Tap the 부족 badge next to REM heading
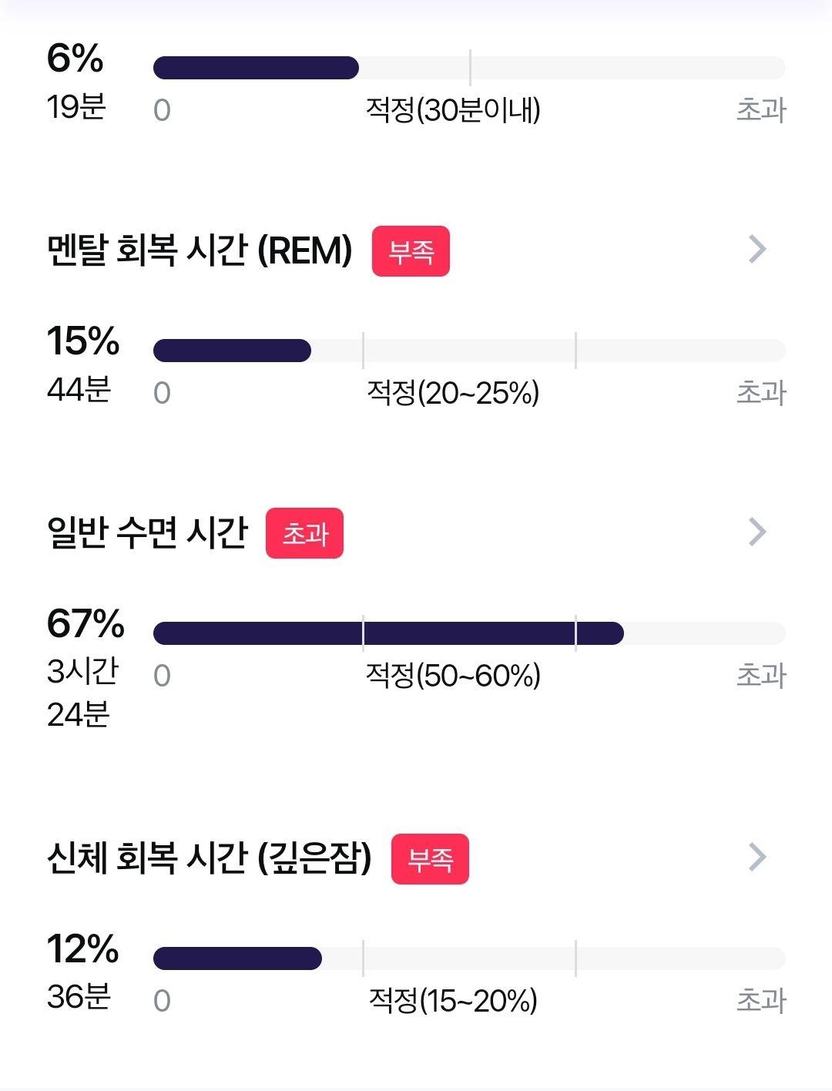The image size is (832, 1091). click(411, 251)
